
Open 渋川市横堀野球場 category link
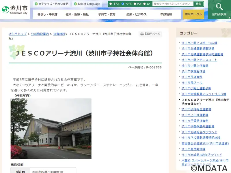(x=193, y=71)
